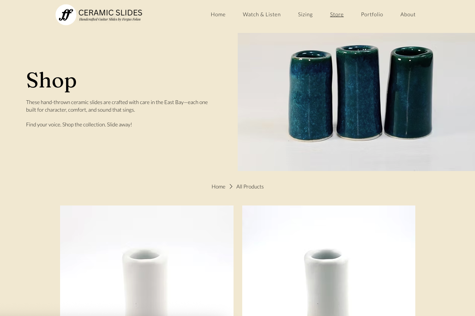Click the breadcrumb chevron arrow separator
Screen dimensions: 475x316
pos(231,187)
